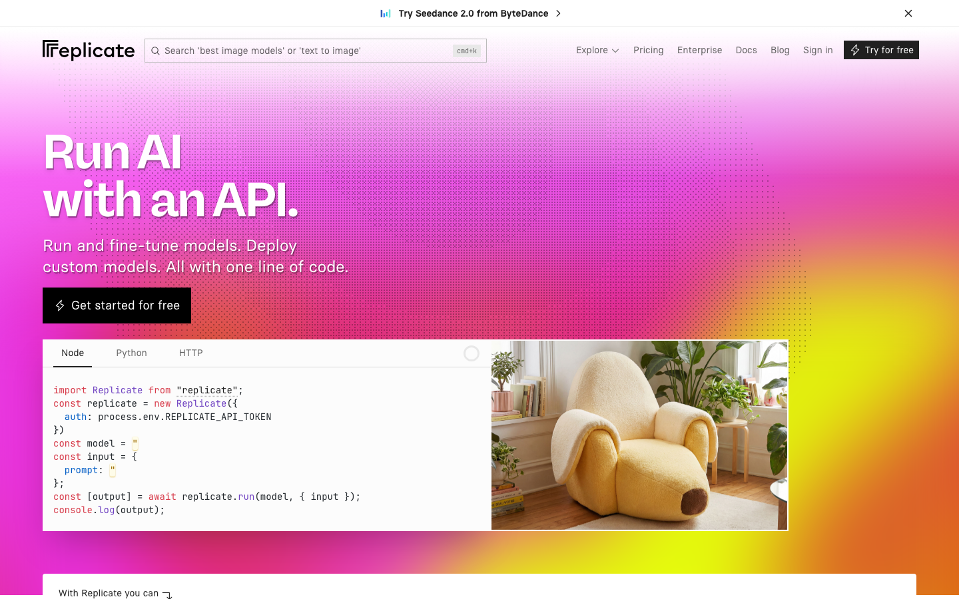Viewport: 959px width, 599px height.
Task: Click Sign in
Action: [x=818, y=50]
